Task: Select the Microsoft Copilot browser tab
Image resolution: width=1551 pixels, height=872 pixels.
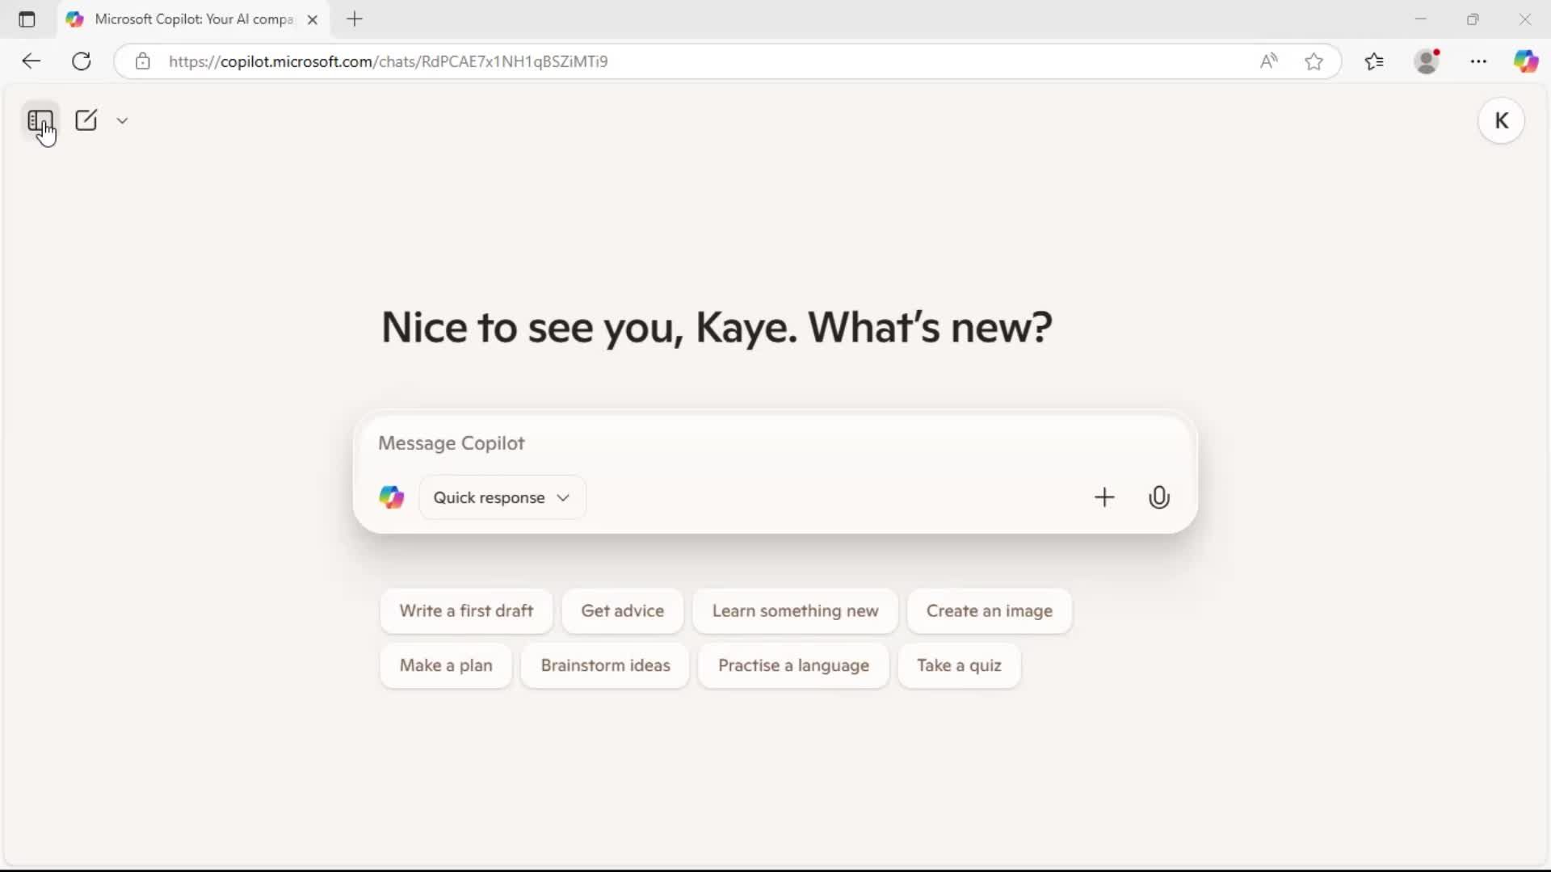Action: click(192, 19)
